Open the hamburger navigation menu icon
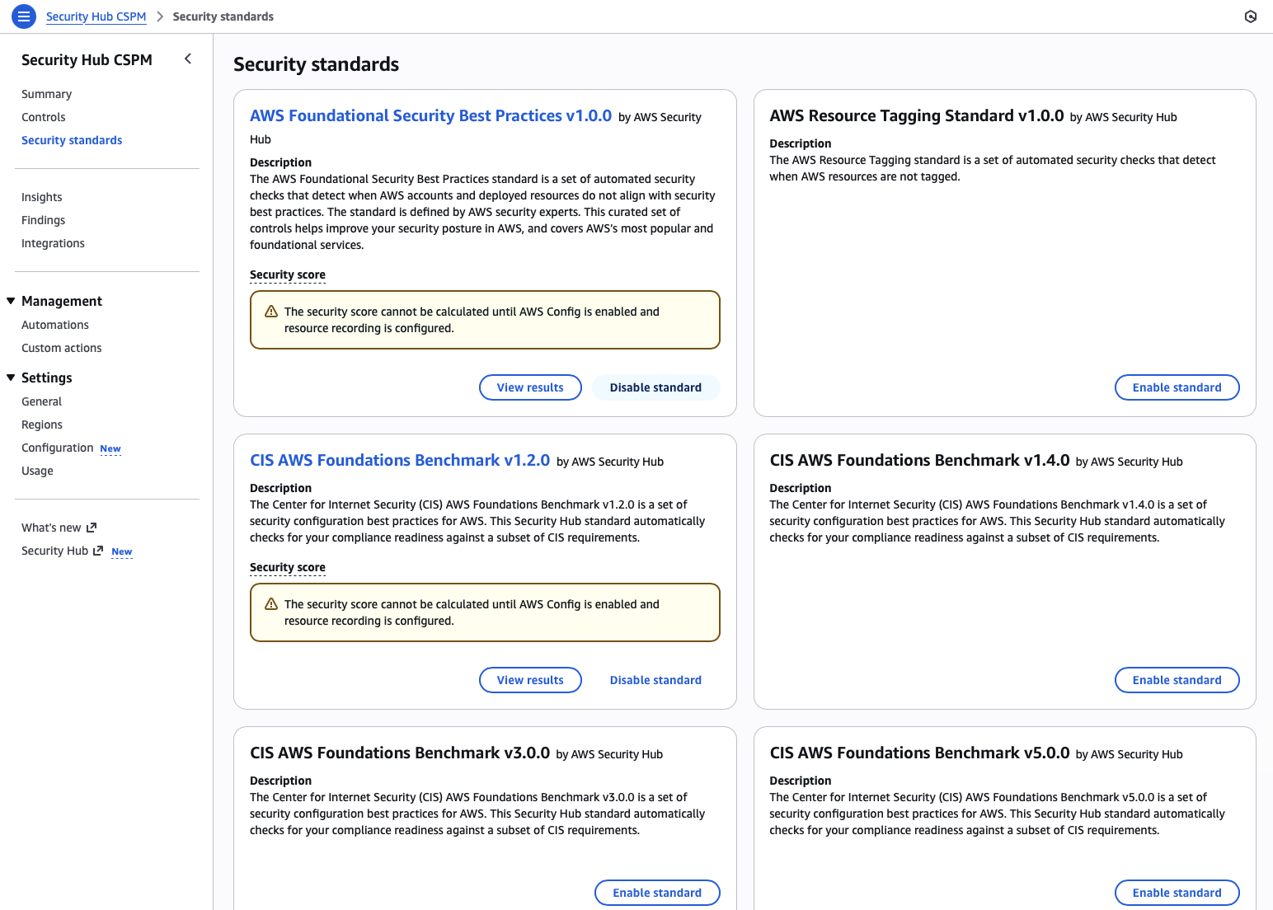This screenshot has width=1273, height=910. click(24, 16)
